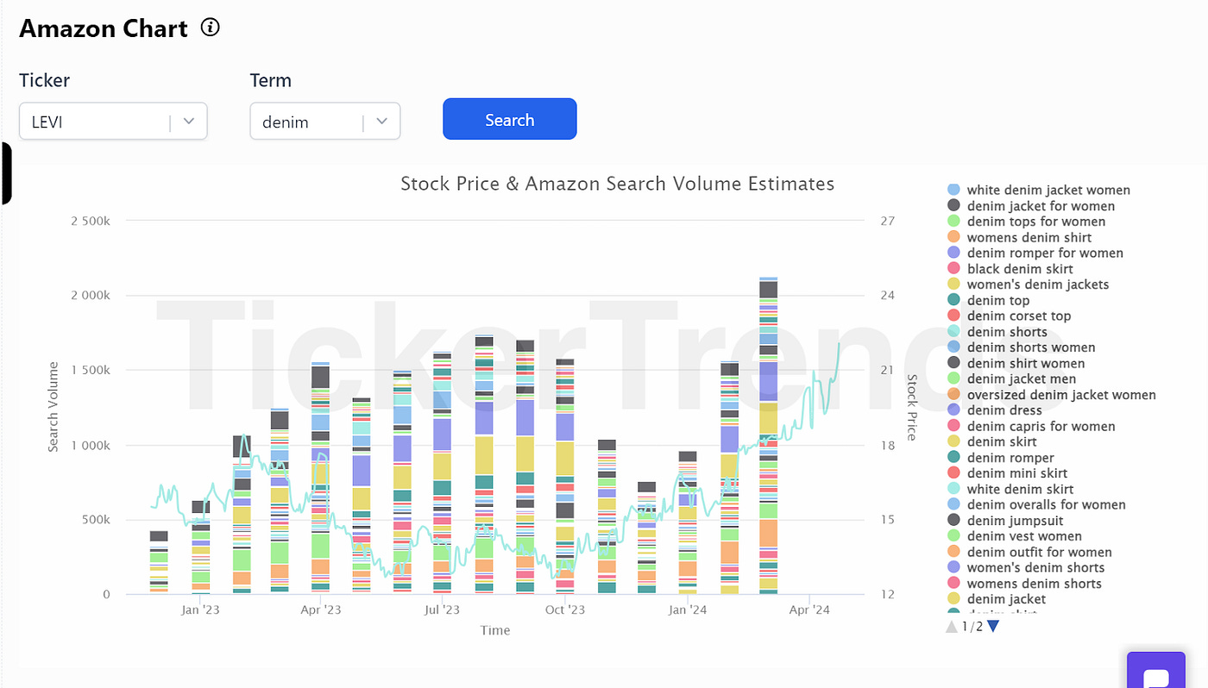Select 'denim skirt' legend text
Viewport: 1208px width, 688px height.
tap(1002, 441)
